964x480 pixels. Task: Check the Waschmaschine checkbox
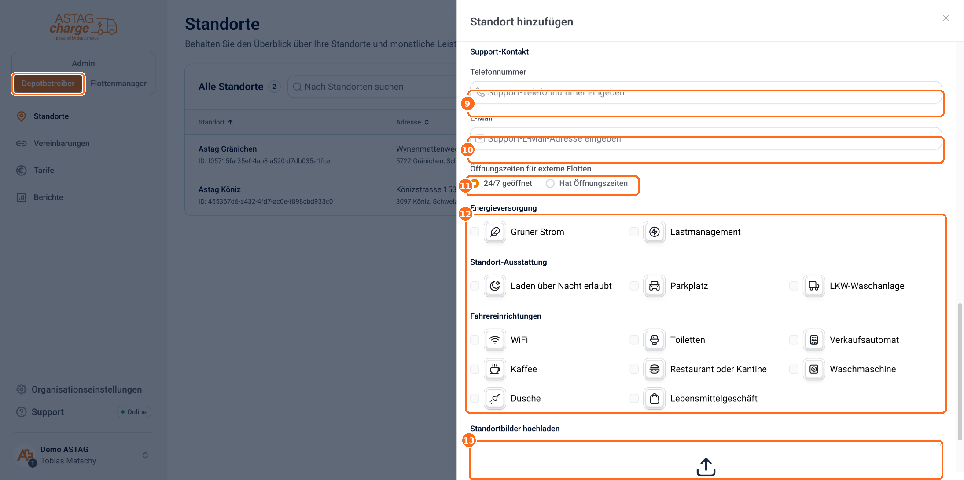(794, 369)
